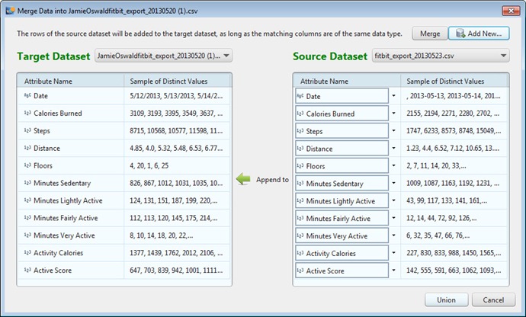Click the numeric-type icon beside target Steps

[x=27, y=131]
